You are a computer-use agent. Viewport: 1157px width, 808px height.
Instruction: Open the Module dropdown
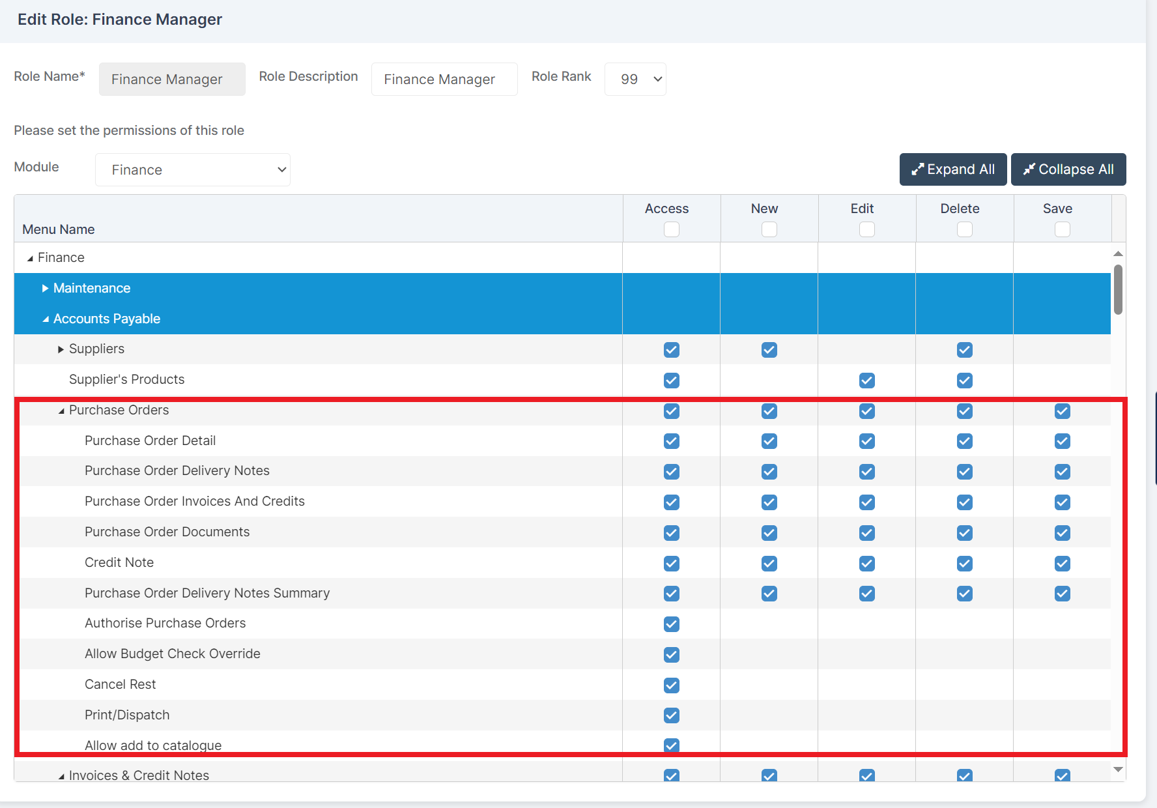click(192, 169)
